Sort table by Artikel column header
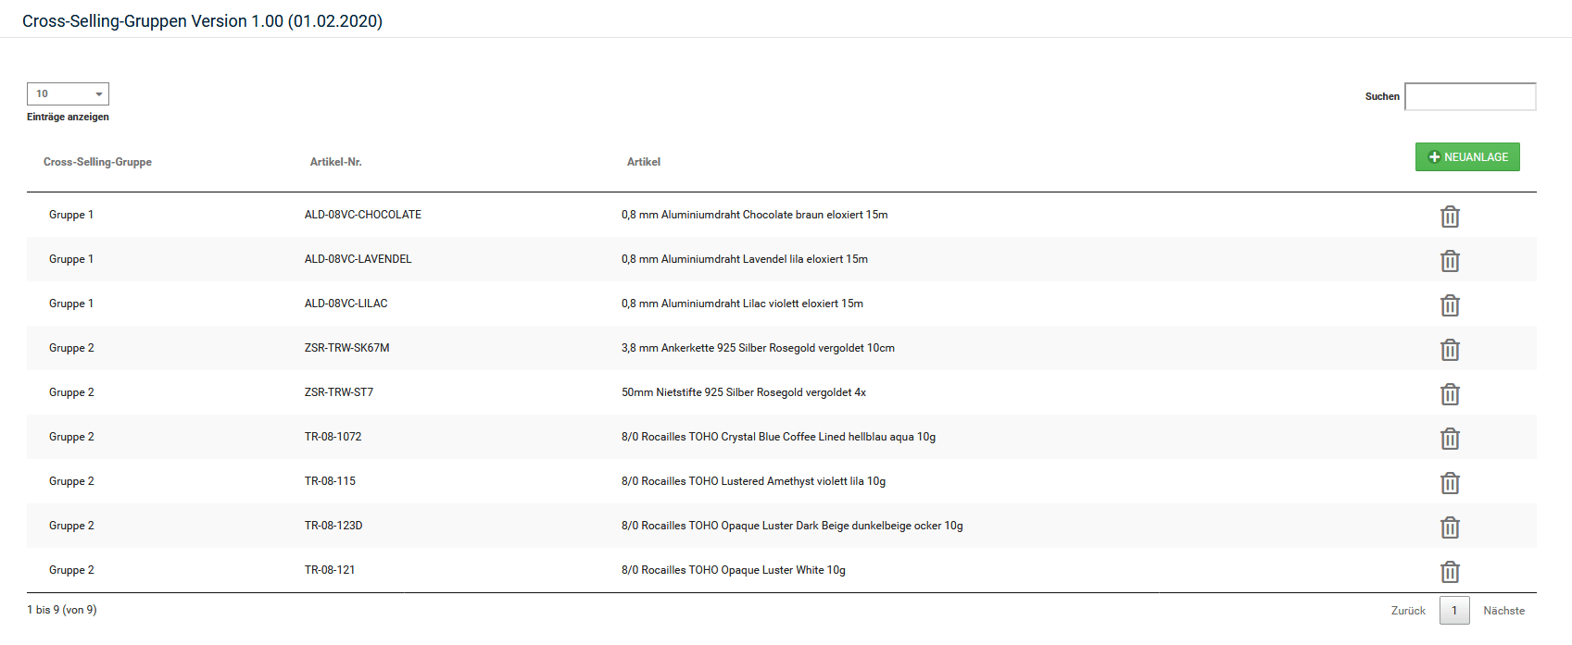 (x=643, y=162)
